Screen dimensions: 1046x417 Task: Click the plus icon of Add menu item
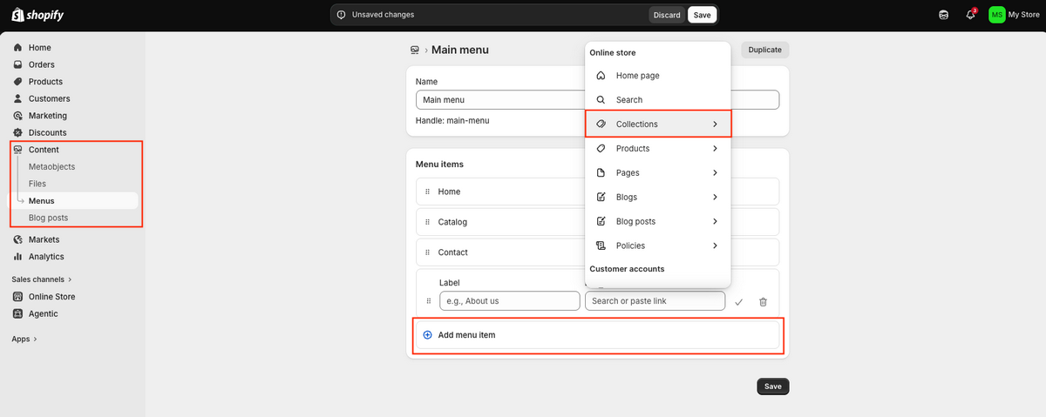(427, 334)
